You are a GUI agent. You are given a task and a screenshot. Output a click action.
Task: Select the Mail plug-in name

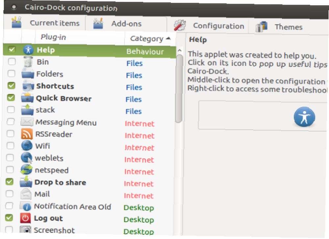pyautogui.click(x=42, y=194)
